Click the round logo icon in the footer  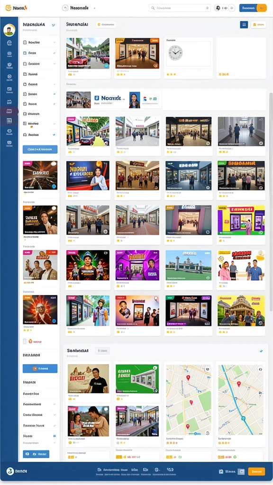pos(10,471)
